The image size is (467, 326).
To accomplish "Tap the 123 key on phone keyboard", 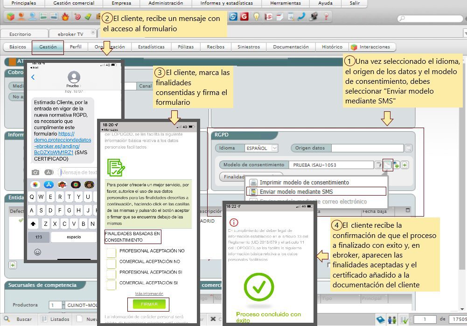I will (x=39, y=237).
